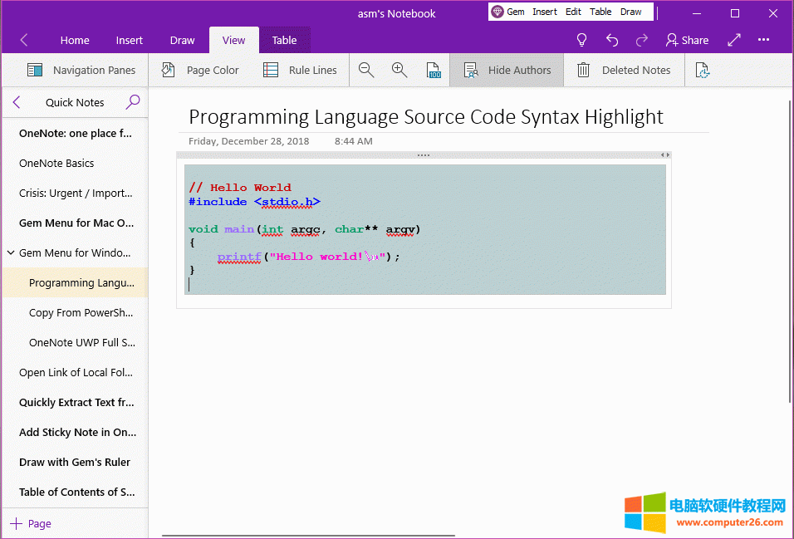Switch to the Insert tab
Viewport: 794px width, 539px height.
(129, 40)
